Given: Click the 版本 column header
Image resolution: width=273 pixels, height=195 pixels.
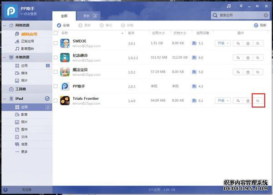Looking at the screenshot, I should (131, 33).
